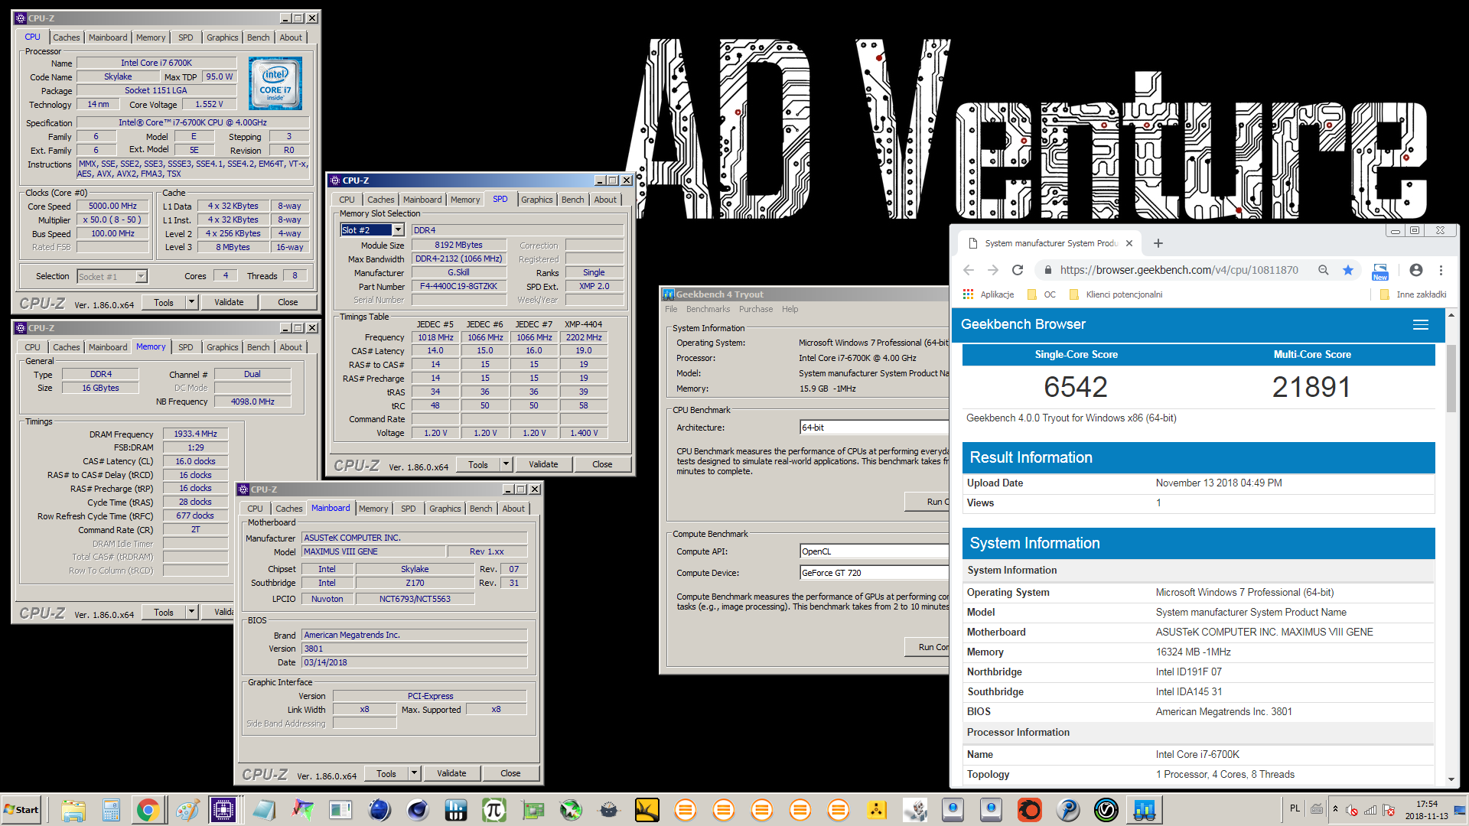Run the CPU Benchmark in Geekbench
This screenshot has width=1469, height=826.
coord(927,502)
